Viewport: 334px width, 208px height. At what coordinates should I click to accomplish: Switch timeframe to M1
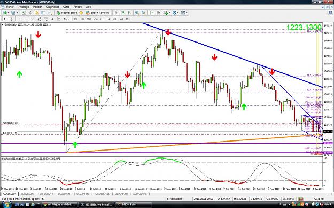click(x=76, y=19)
